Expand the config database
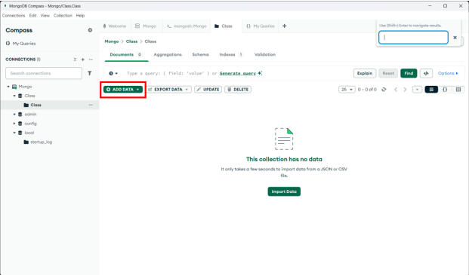This screenshot has width=469, height=275. tap(14, 124)
